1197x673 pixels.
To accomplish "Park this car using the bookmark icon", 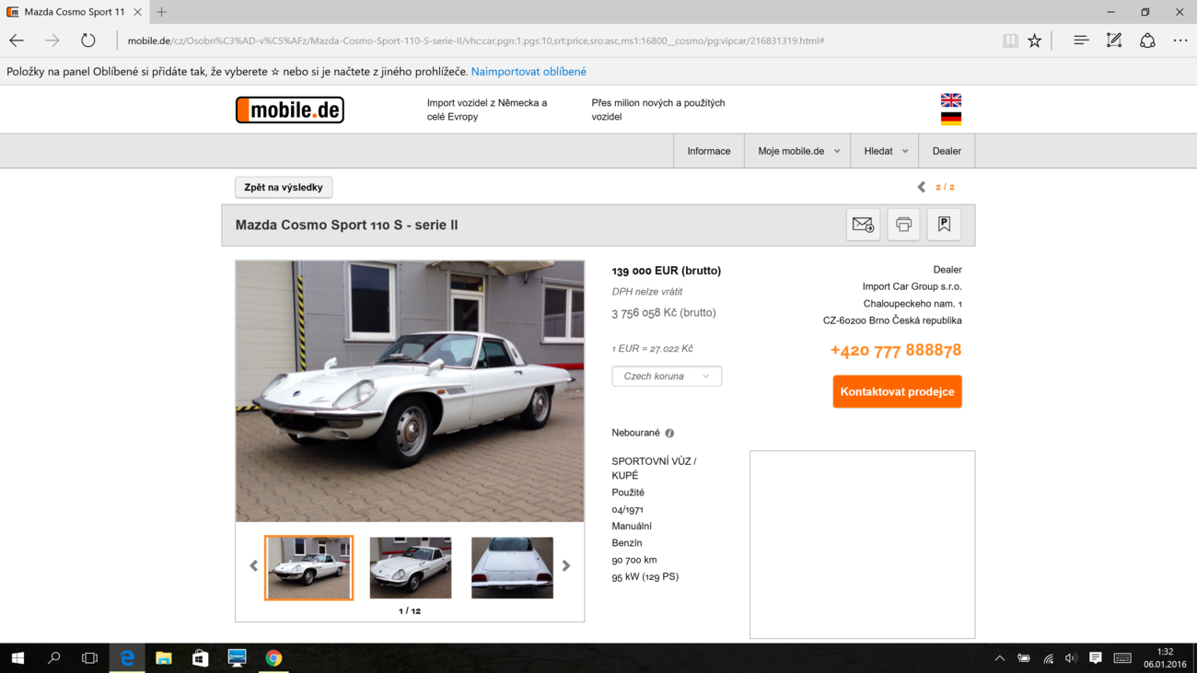I will pyautogui.click(x=944, y=225).
